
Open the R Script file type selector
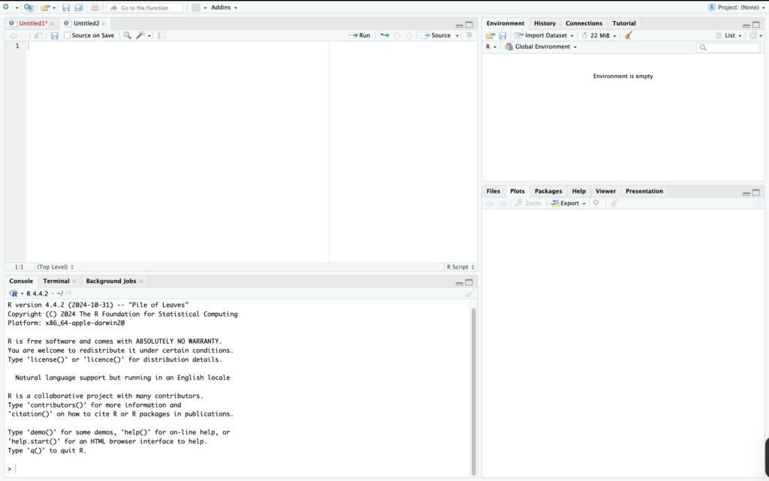click(460, 267)
